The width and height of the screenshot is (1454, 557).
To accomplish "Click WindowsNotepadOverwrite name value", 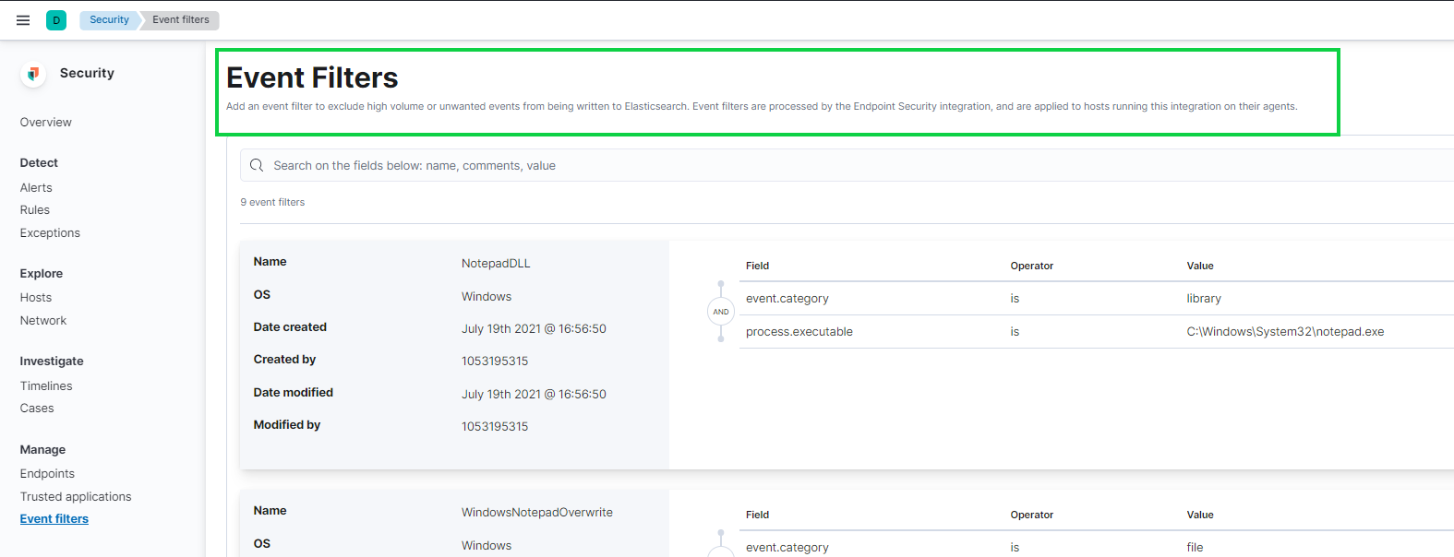I will click(537, 512).
